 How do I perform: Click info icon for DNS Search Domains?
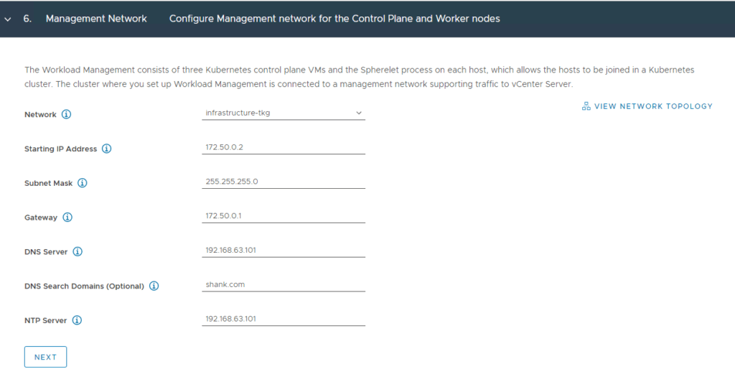click(x=154, y=286)
